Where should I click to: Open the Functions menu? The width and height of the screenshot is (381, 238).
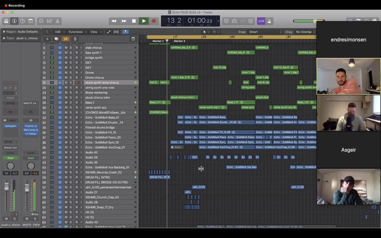[x=78, y=32]
